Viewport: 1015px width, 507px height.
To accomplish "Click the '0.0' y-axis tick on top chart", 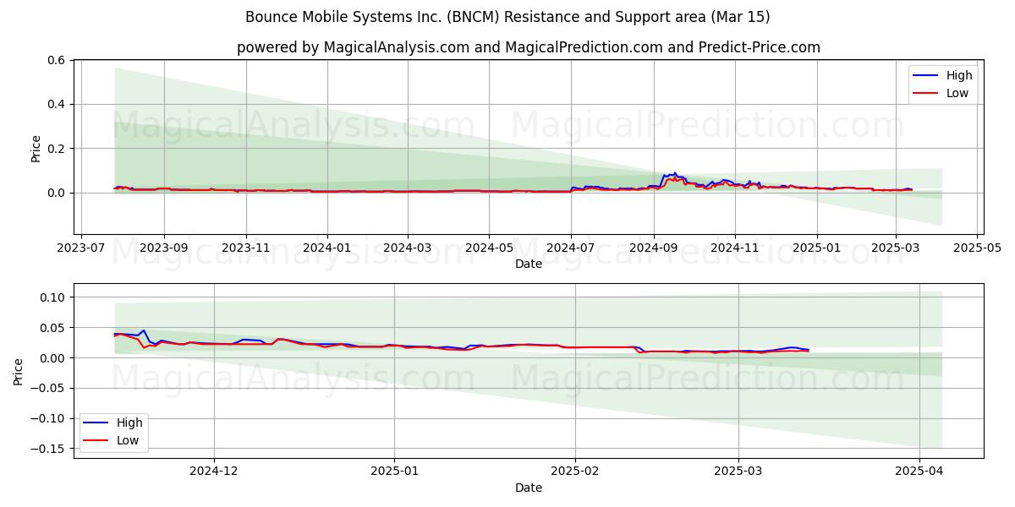I will [x=57, y=193].
